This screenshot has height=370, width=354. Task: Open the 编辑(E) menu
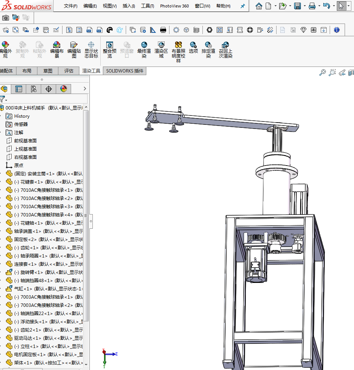(90, 6)
